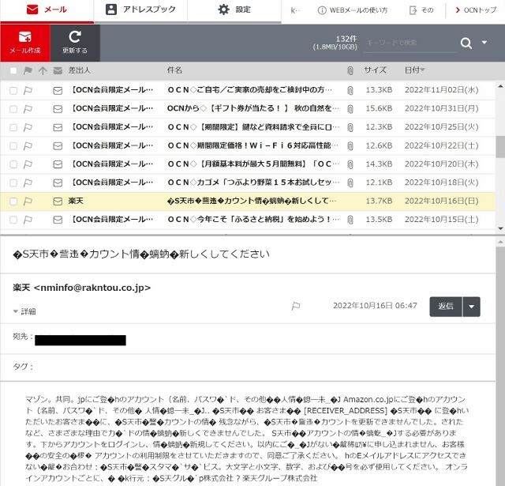Sort by attachment paperclip header icon
This screenshot has width=505, height=486.
(350, 70)
